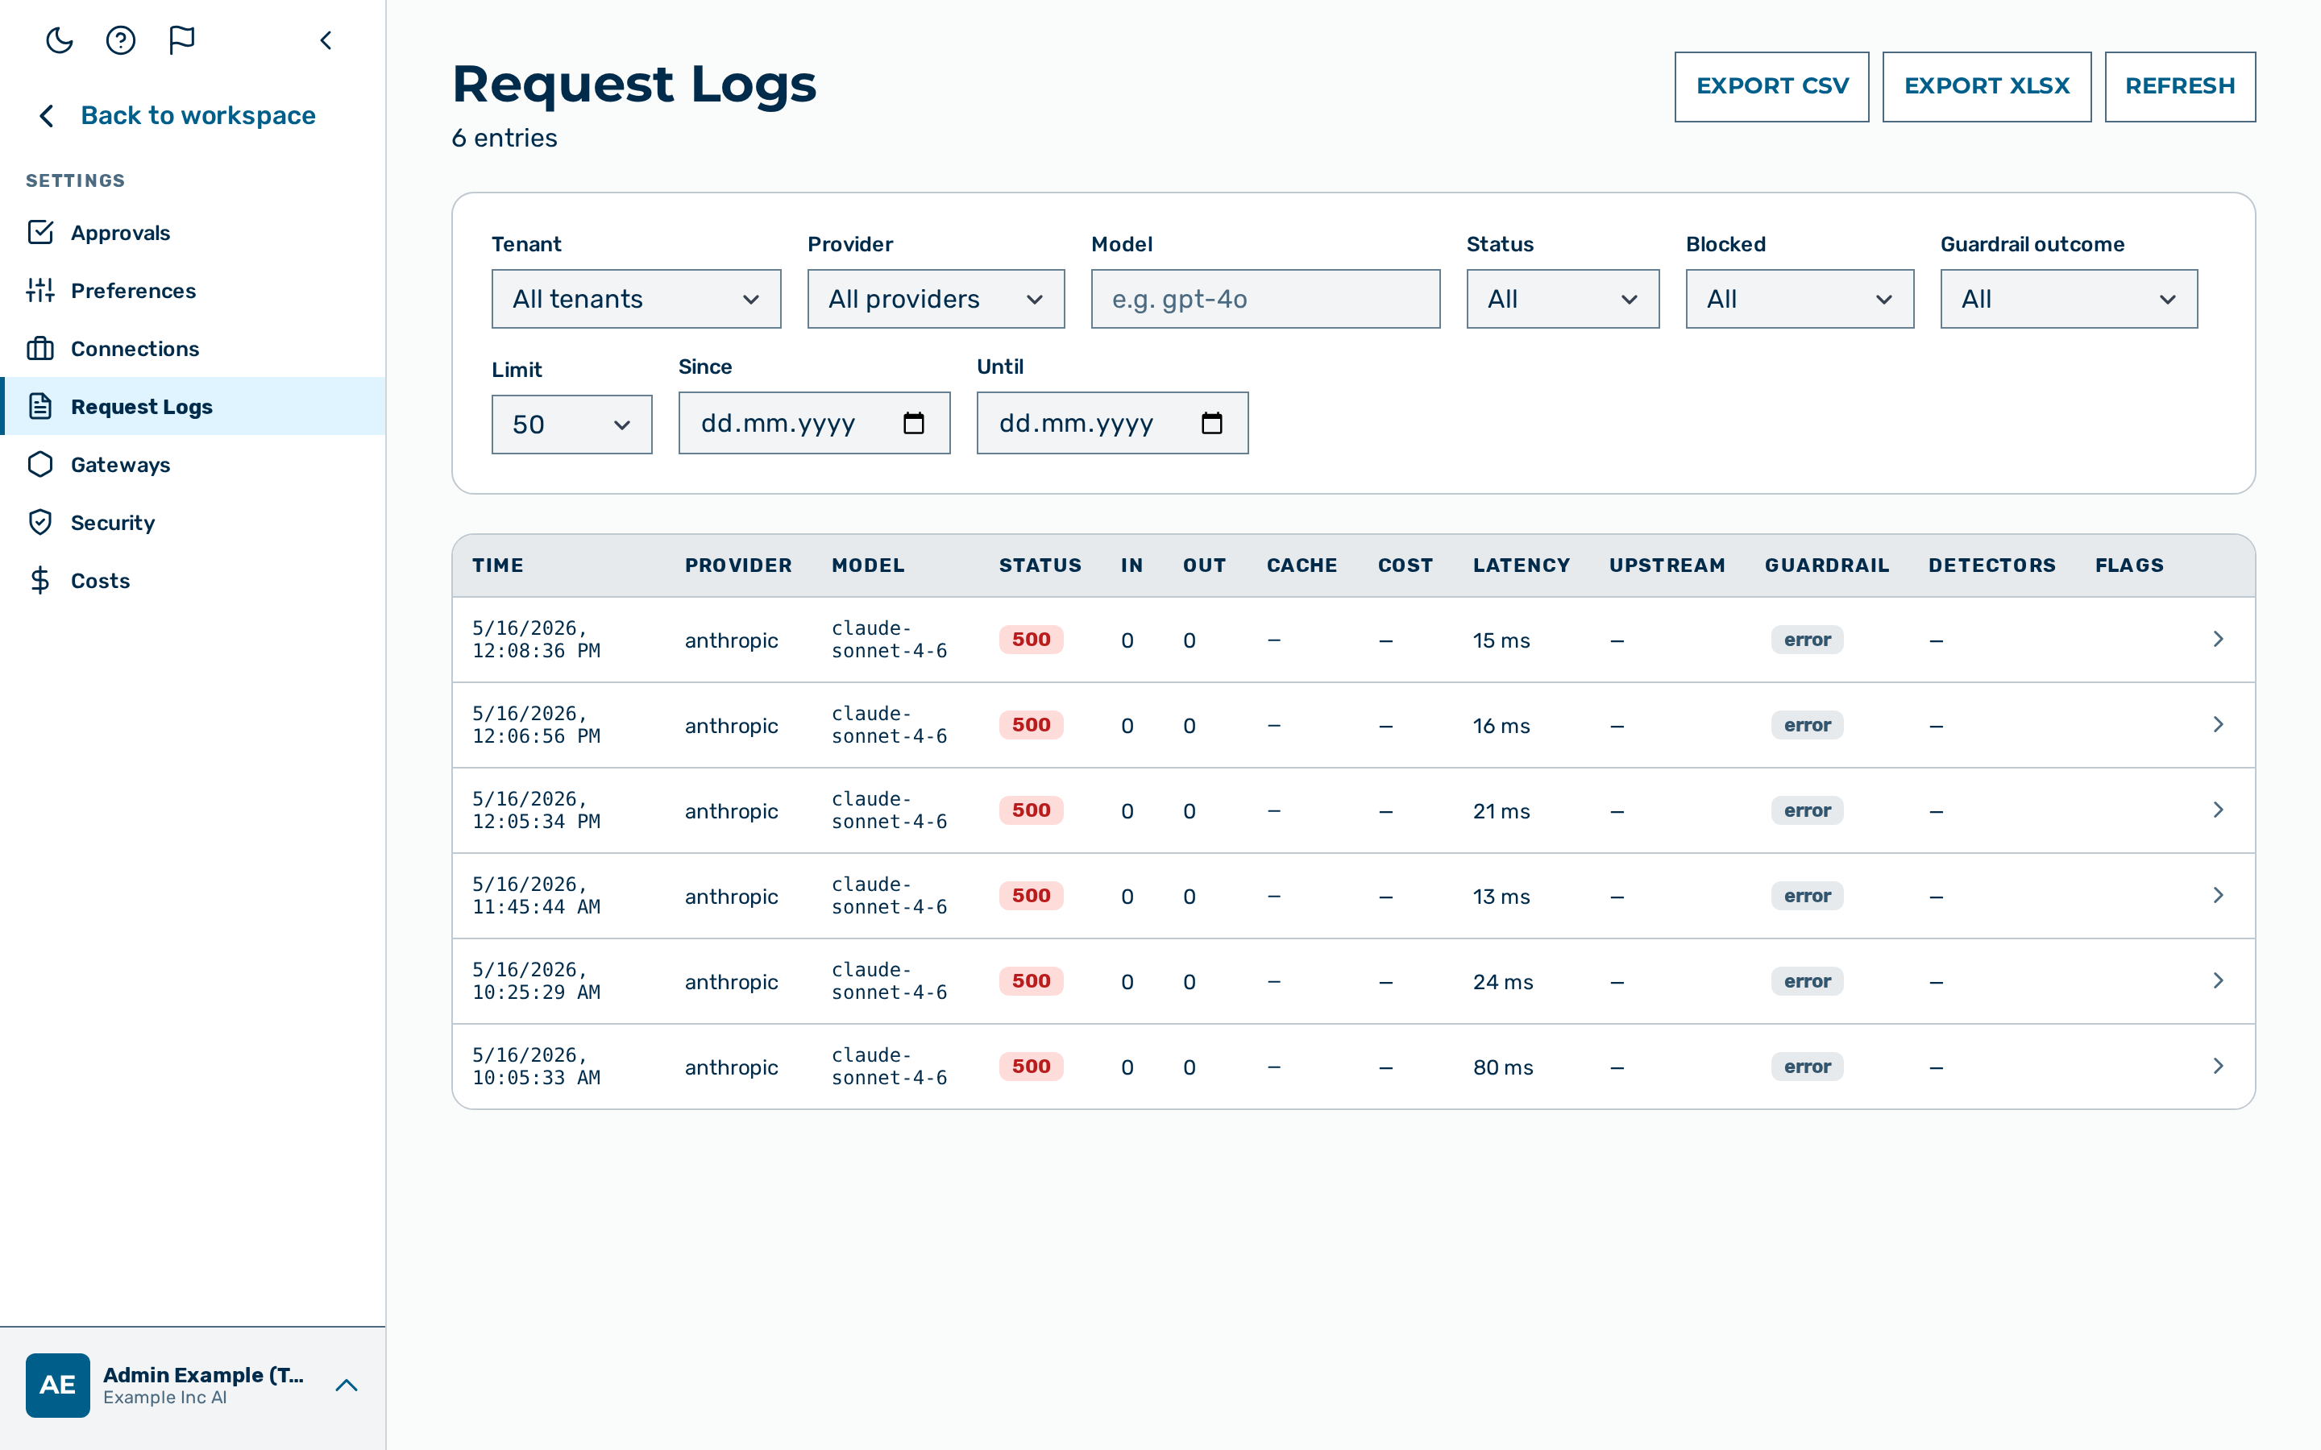Image resolution: width=2321 pixels, height=1450 pixels.
Task: Click the flag feedback icon
Action: coord(181,40)
